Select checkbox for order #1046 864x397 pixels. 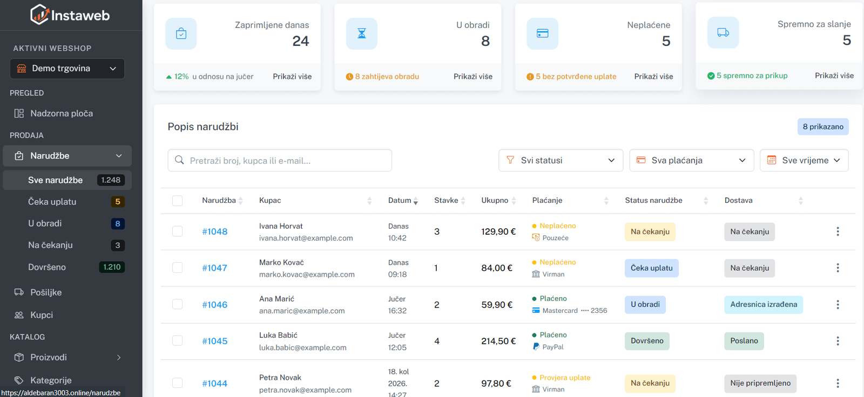click(x=177, y=304)
